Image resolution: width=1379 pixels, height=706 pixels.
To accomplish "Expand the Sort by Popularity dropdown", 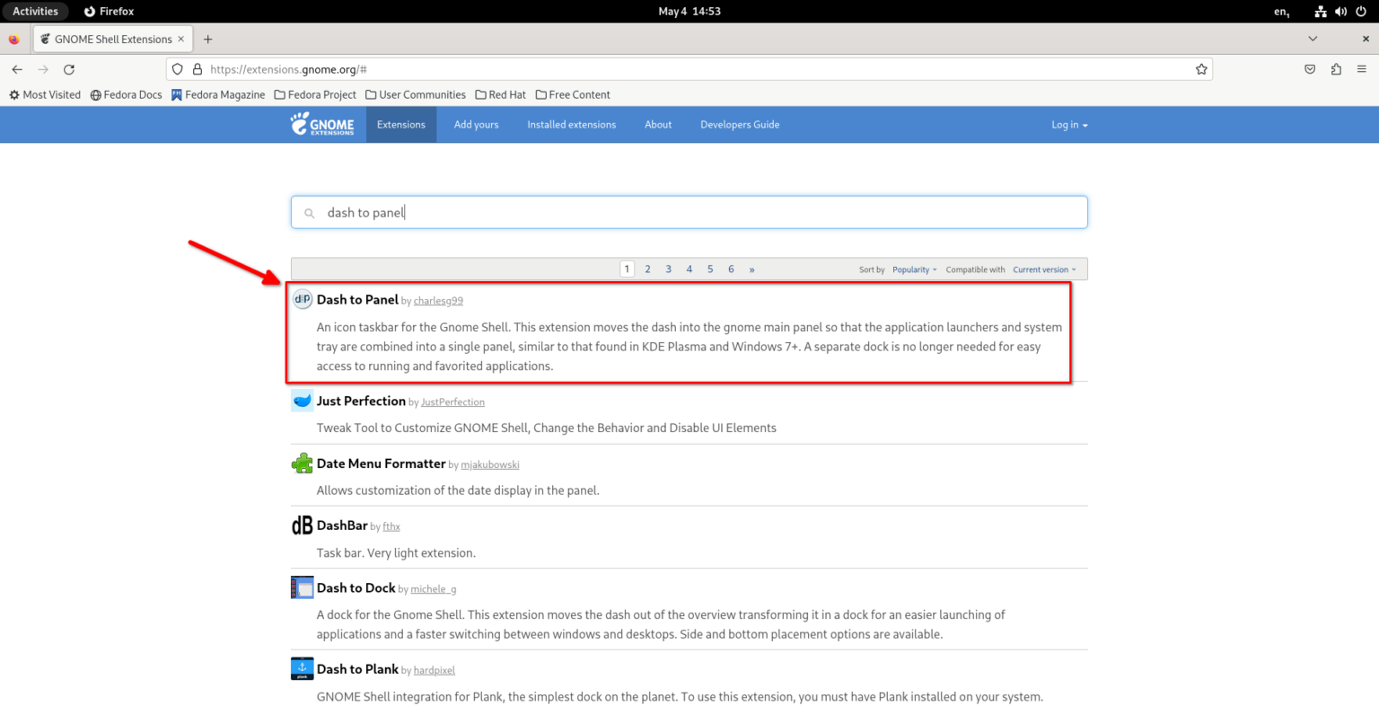I will [x=914, y=269].
